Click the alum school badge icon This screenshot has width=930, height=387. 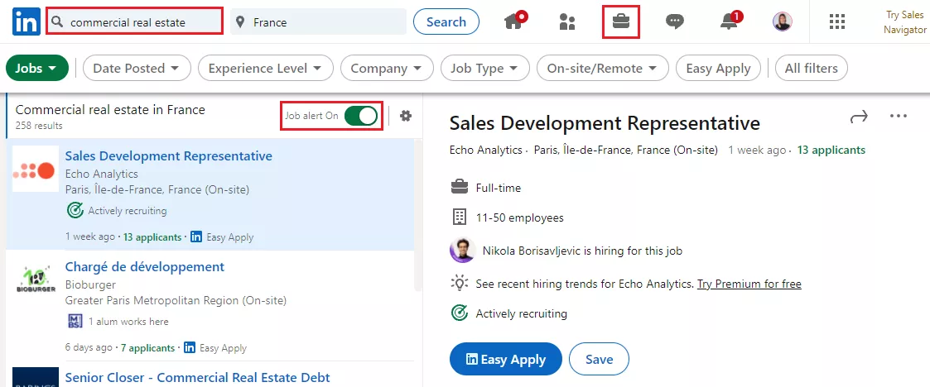[75, 321]
